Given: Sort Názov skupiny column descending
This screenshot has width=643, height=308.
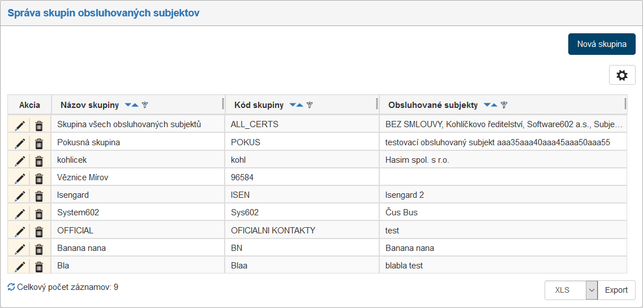Looking at the screenshot, I should (128, 105).
